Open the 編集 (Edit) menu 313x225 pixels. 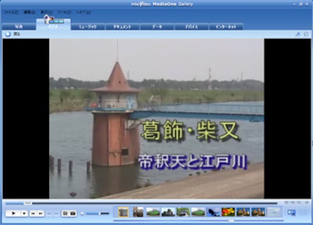pos(29,12)
